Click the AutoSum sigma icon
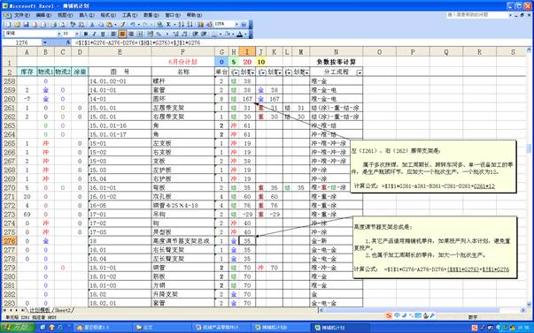 click(168, 25)
